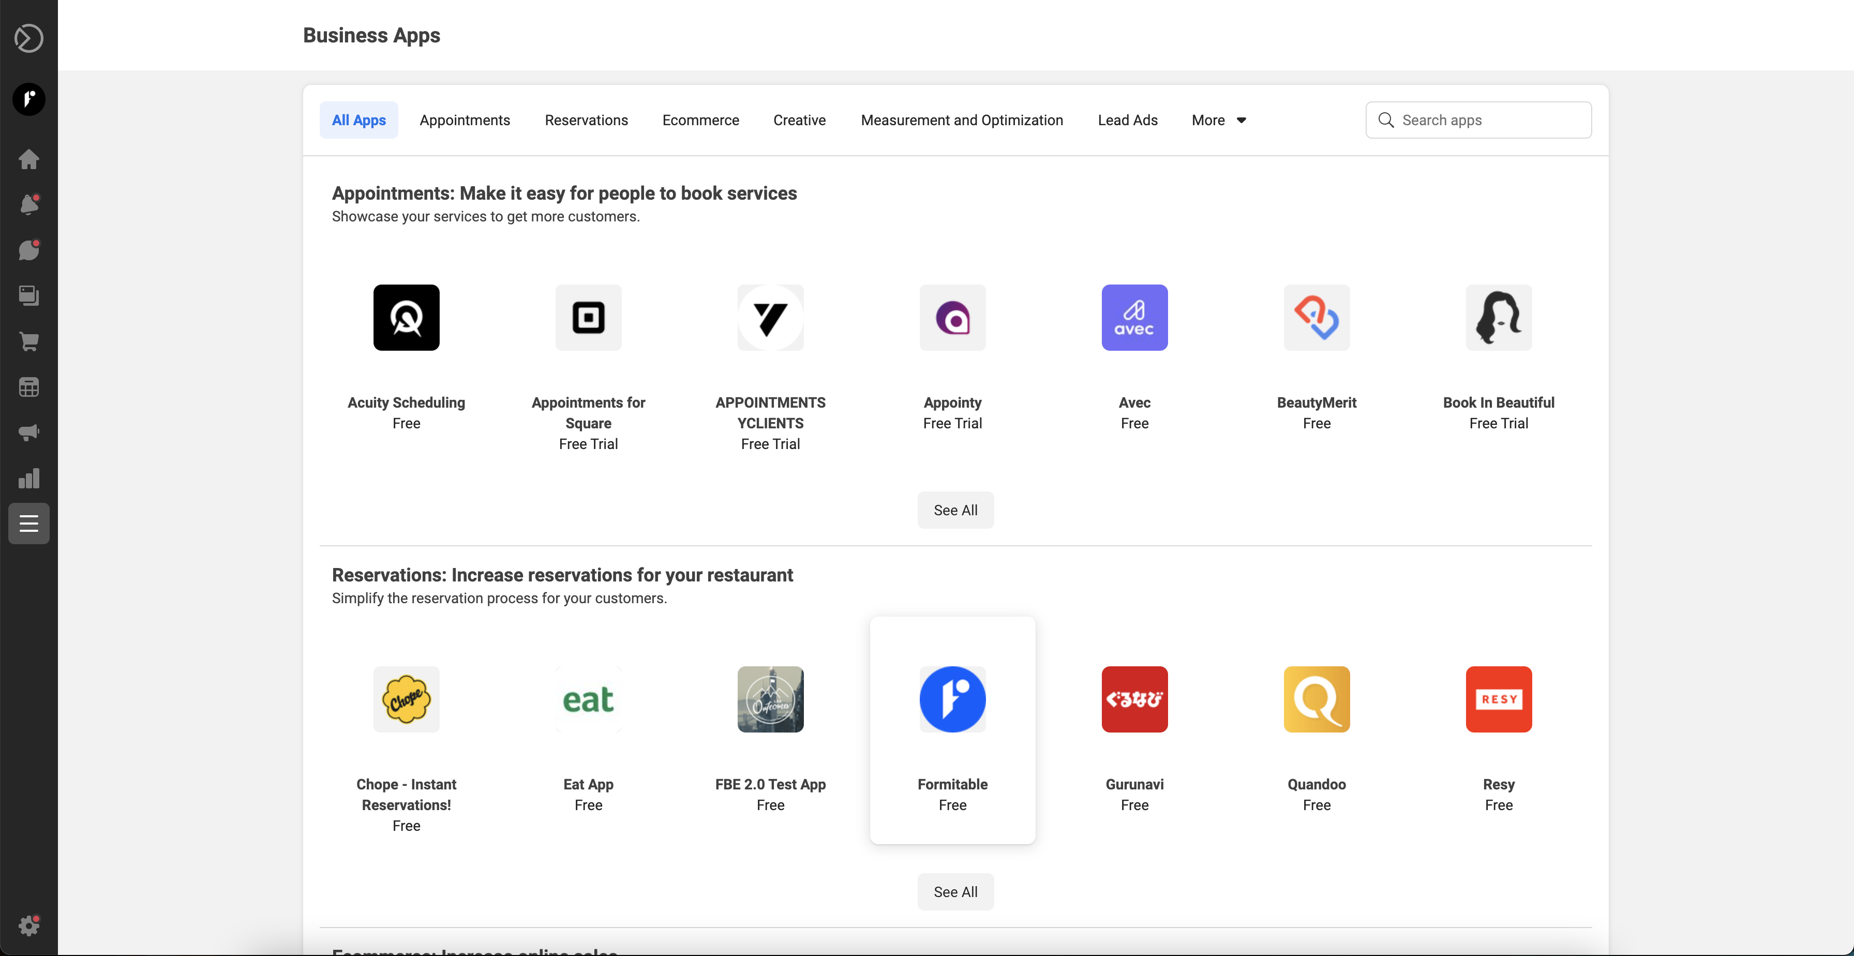Click 'Book In Beautiful' title text
The width and height of the screenshot is (1854, 956).
click(1499, 402)
